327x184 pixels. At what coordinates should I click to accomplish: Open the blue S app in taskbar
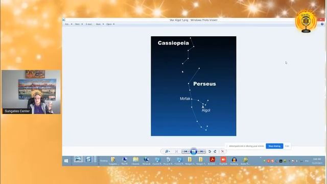pyautogui.click(x=88, y=159)
